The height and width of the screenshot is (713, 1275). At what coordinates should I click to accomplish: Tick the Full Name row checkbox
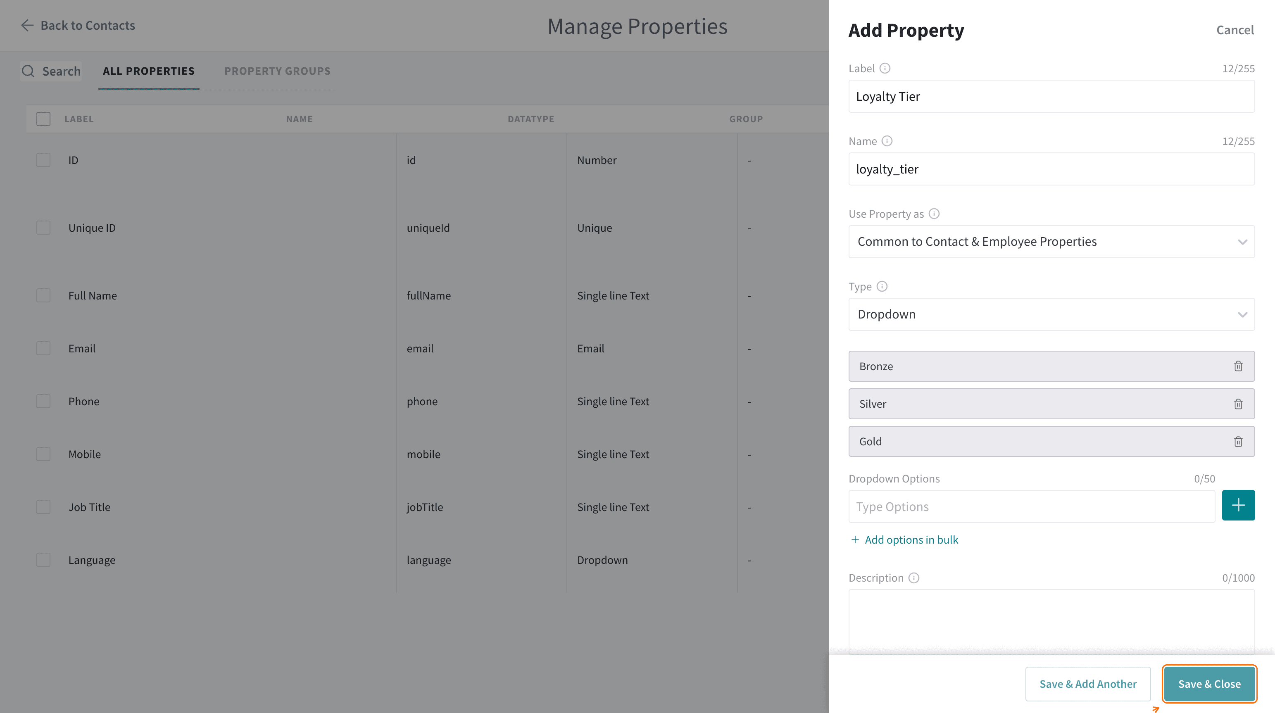[x=43, y=295]
